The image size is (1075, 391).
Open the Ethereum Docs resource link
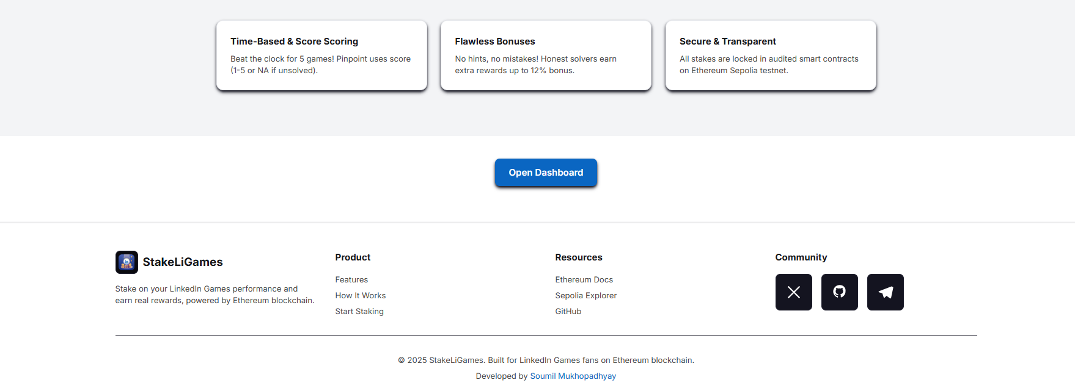(584, 279)
